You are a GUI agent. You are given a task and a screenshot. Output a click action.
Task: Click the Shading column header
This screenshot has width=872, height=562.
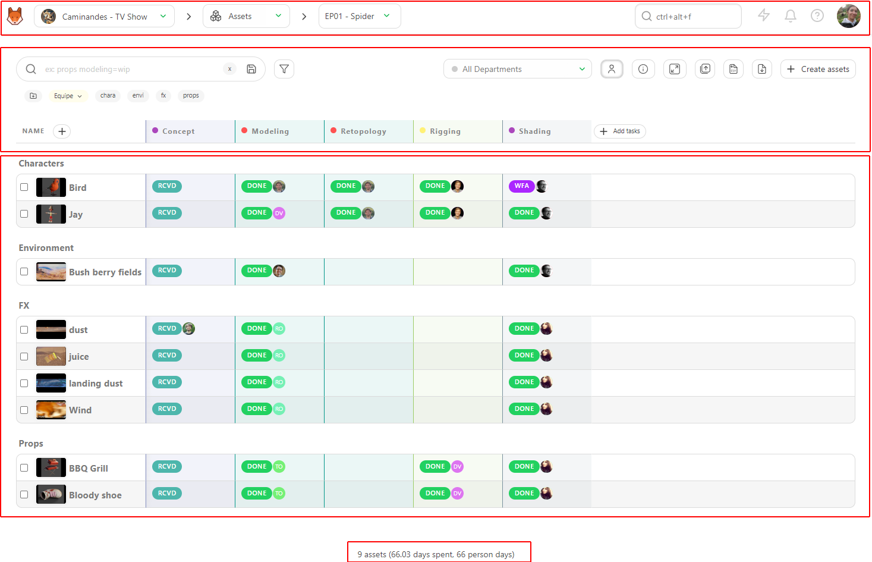coord(547,131)
